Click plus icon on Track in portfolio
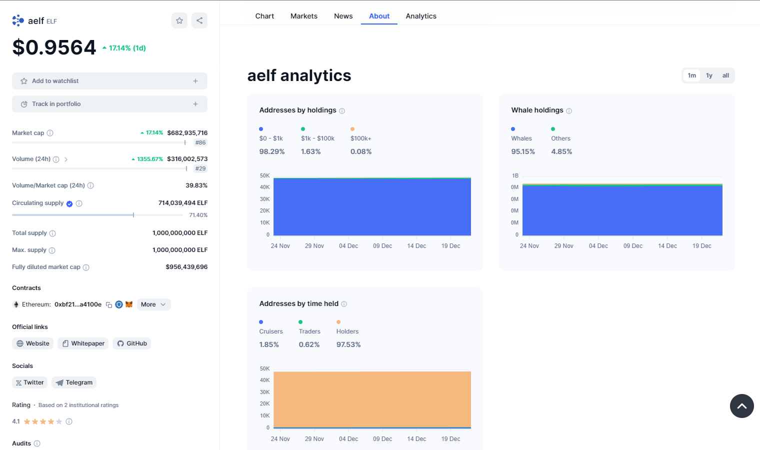 195,104
